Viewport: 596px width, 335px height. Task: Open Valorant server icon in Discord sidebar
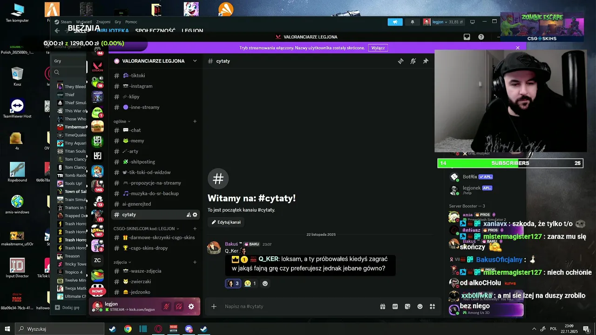point(97,67)
